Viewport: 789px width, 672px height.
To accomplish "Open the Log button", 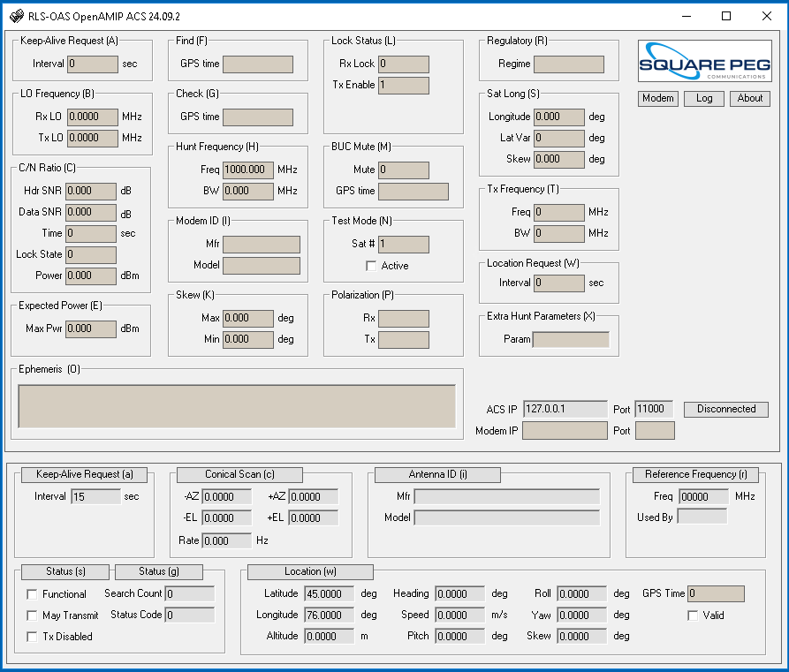I will coord(704,99).
